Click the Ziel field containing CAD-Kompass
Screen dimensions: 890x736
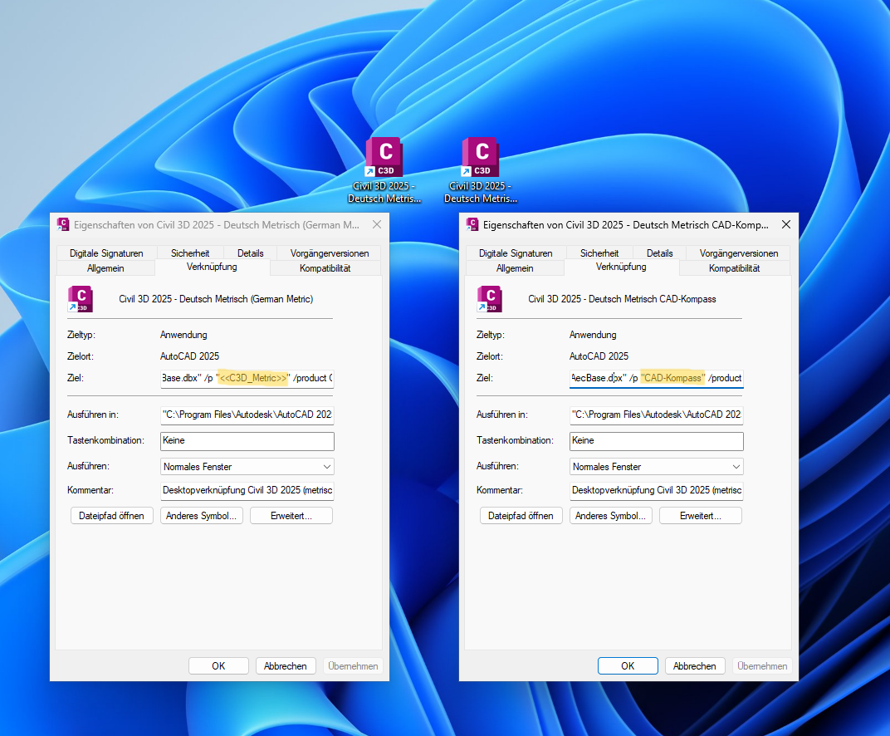click(x=657, y=378)
